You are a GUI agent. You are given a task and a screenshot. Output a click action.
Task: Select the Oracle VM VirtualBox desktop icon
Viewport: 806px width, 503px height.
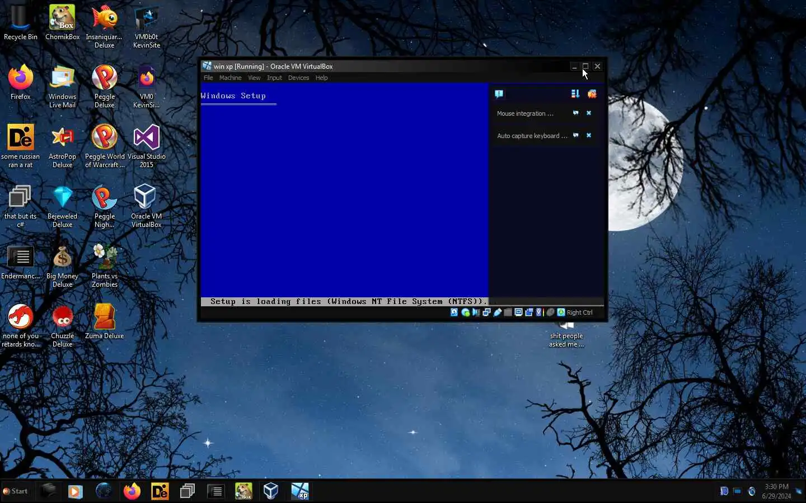click(147, 206)
